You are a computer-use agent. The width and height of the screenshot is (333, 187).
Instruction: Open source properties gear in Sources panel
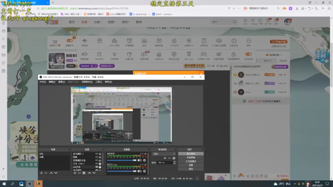(x=84, y=173)
